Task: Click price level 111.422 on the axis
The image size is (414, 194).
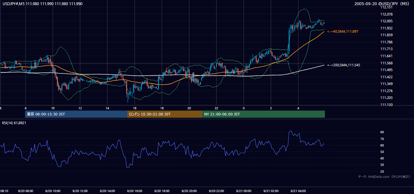Action: 386,77
